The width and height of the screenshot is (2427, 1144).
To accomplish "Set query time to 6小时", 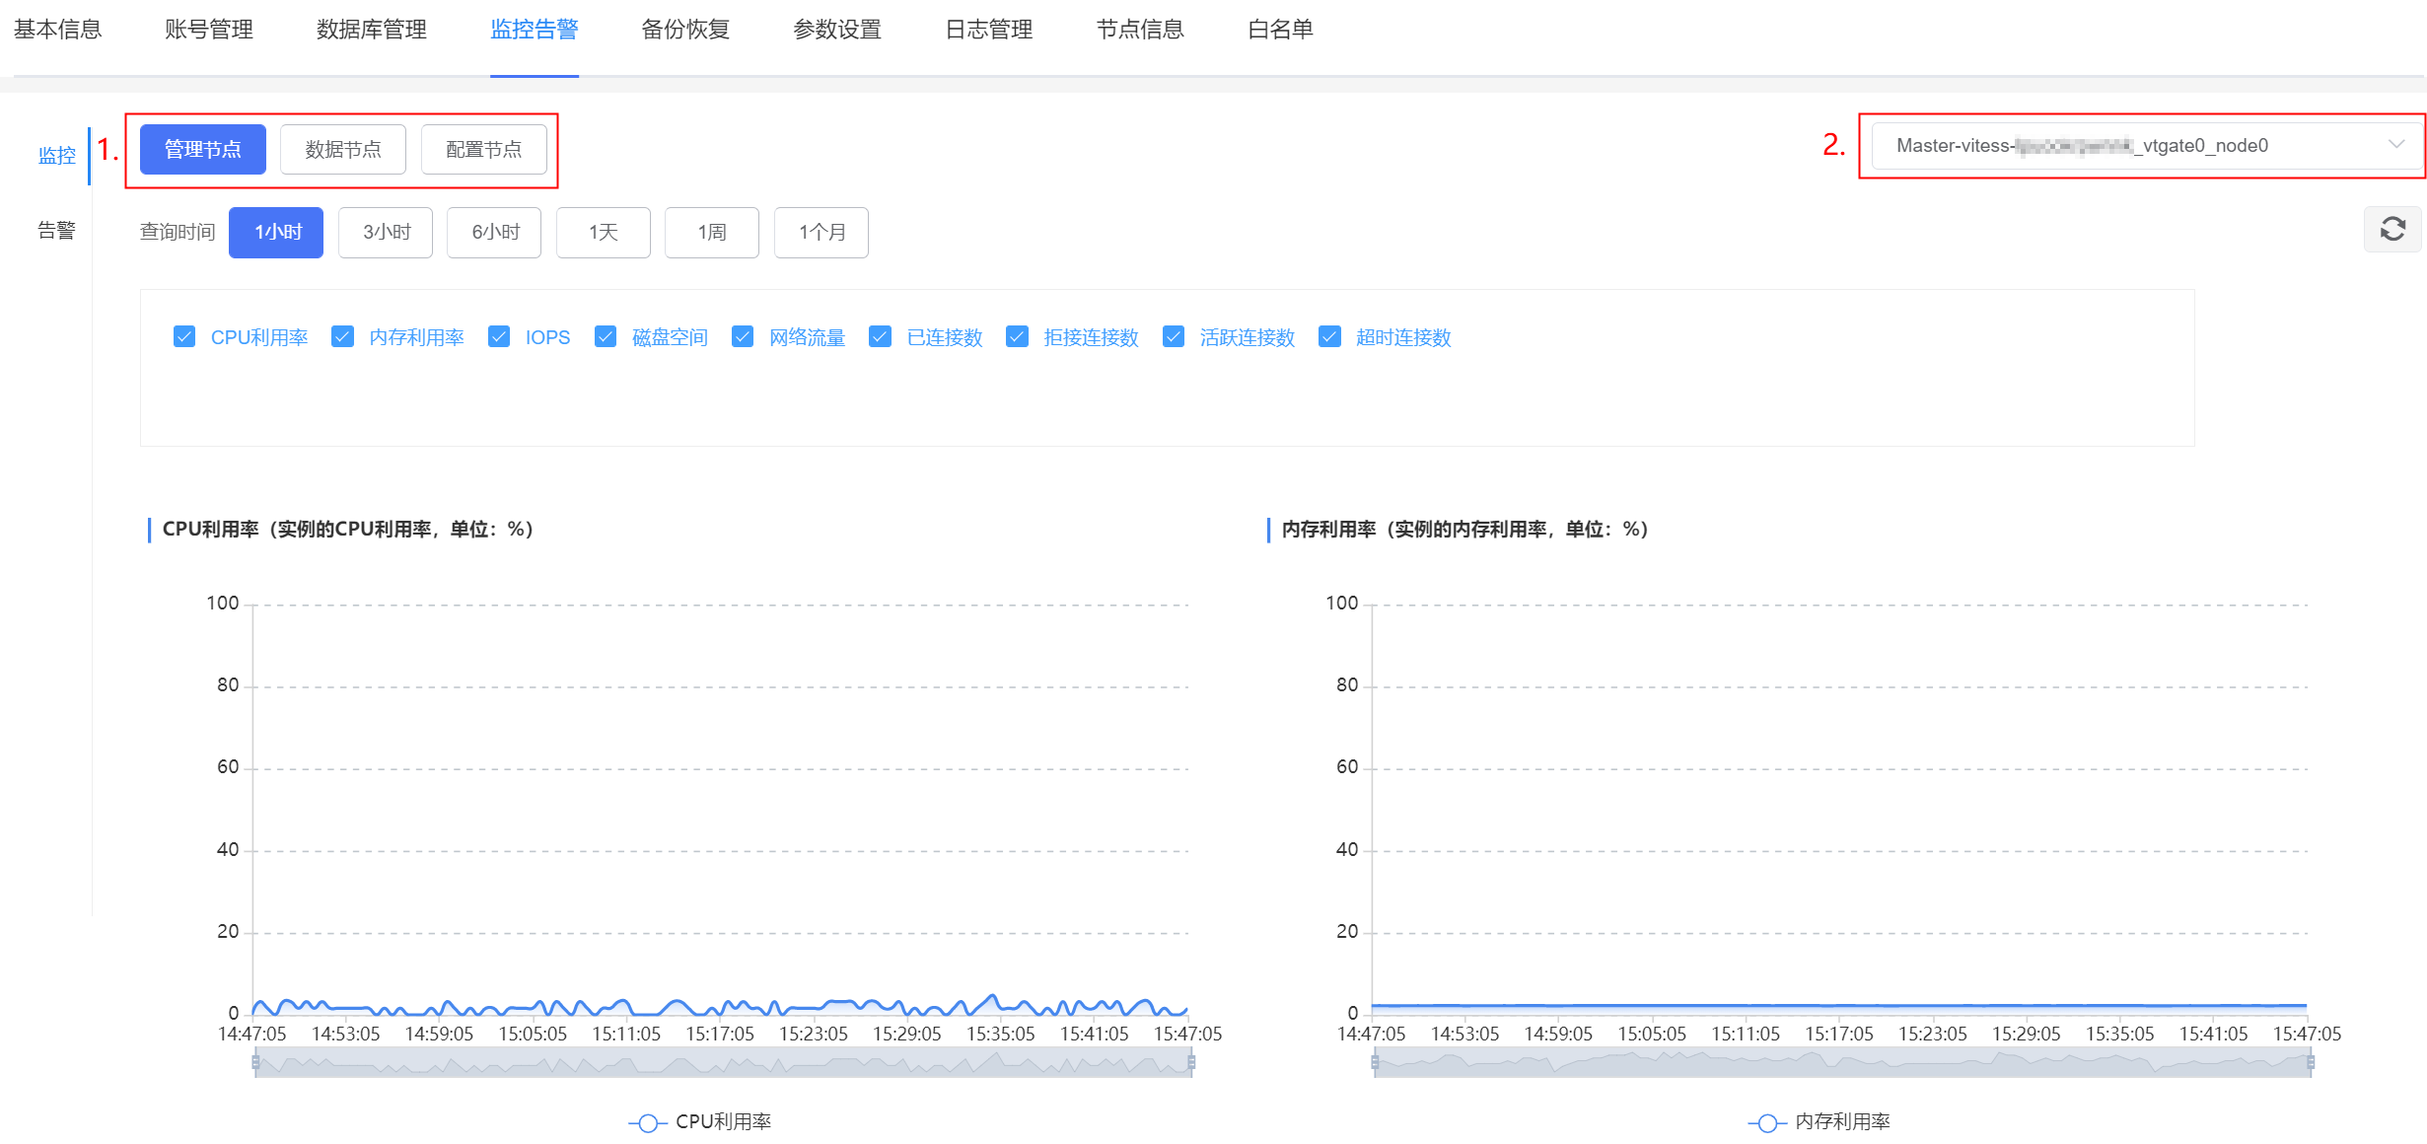I will (x=494, y=232).
